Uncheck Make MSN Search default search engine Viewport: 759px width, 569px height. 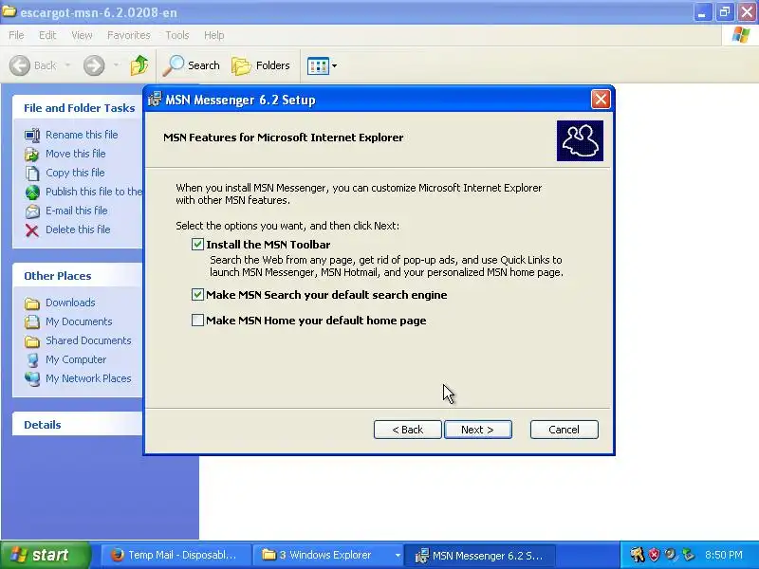point(197,295)
